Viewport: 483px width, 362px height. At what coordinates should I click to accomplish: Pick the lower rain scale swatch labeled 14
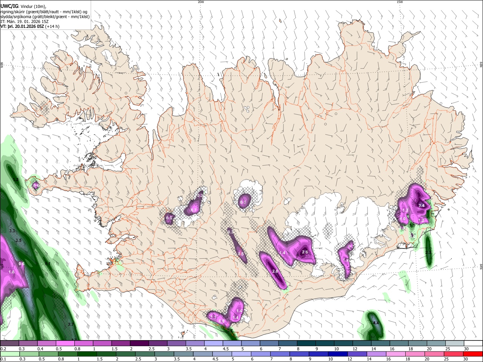tap(377, 354)
